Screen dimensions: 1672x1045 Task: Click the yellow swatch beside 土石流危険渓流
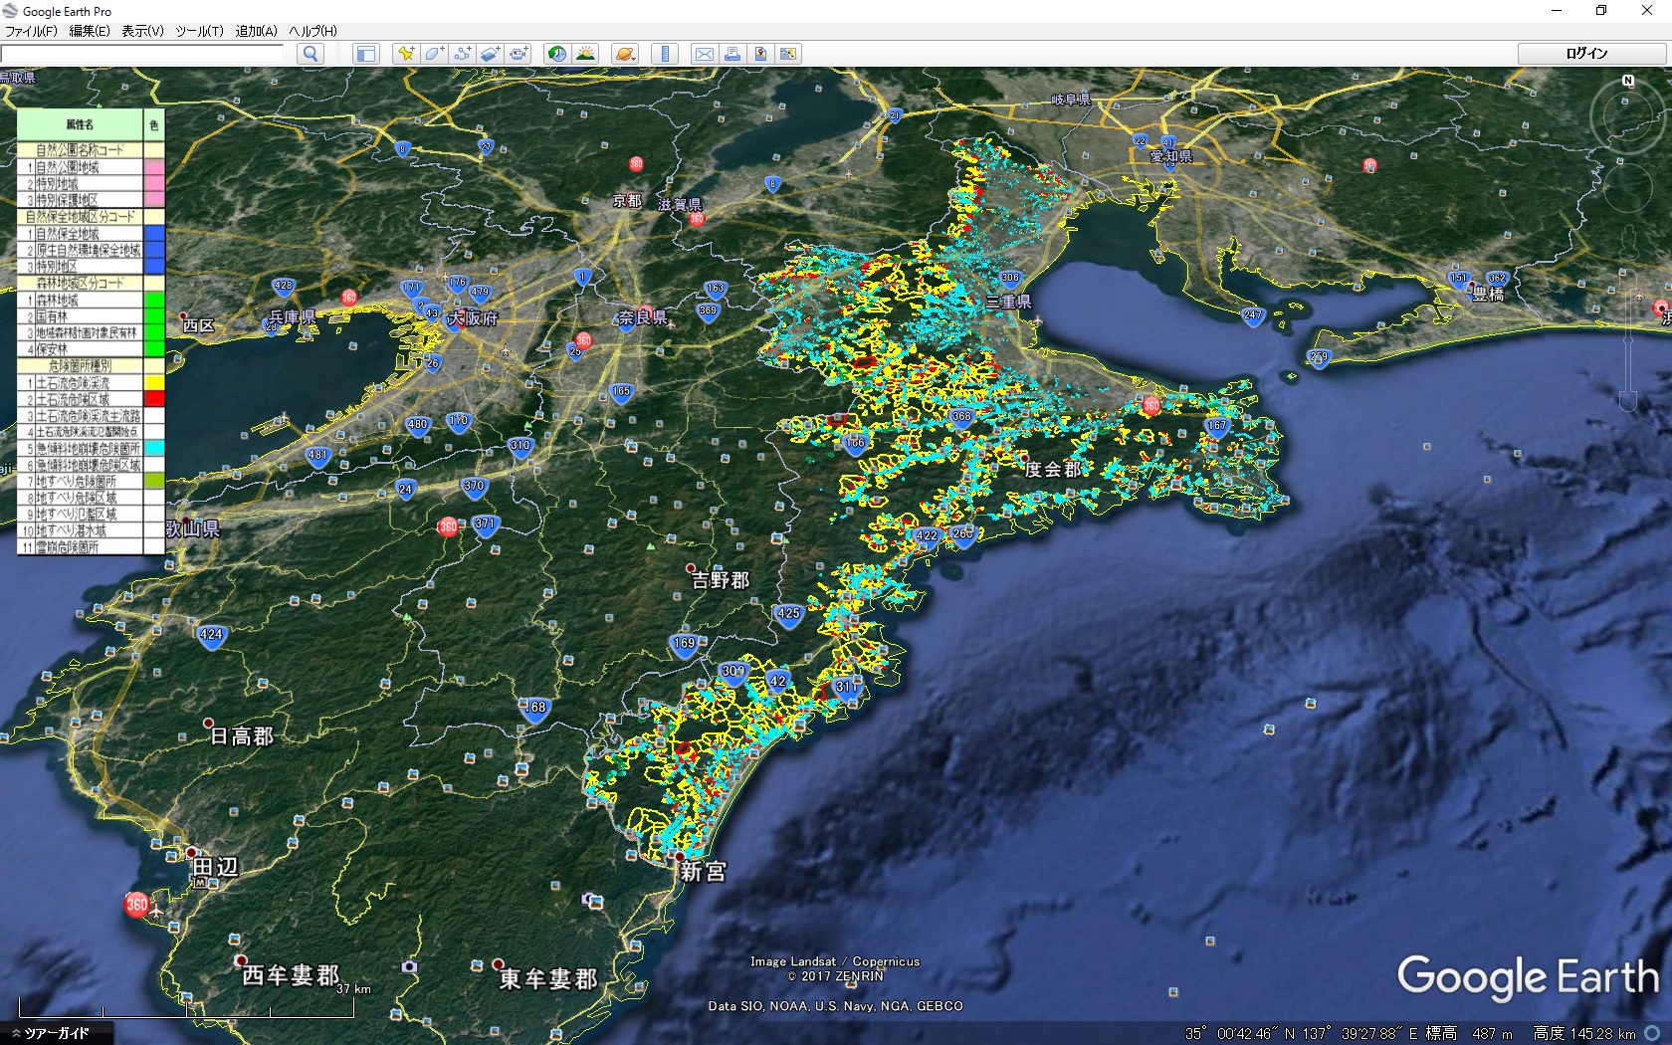point(154,382)
